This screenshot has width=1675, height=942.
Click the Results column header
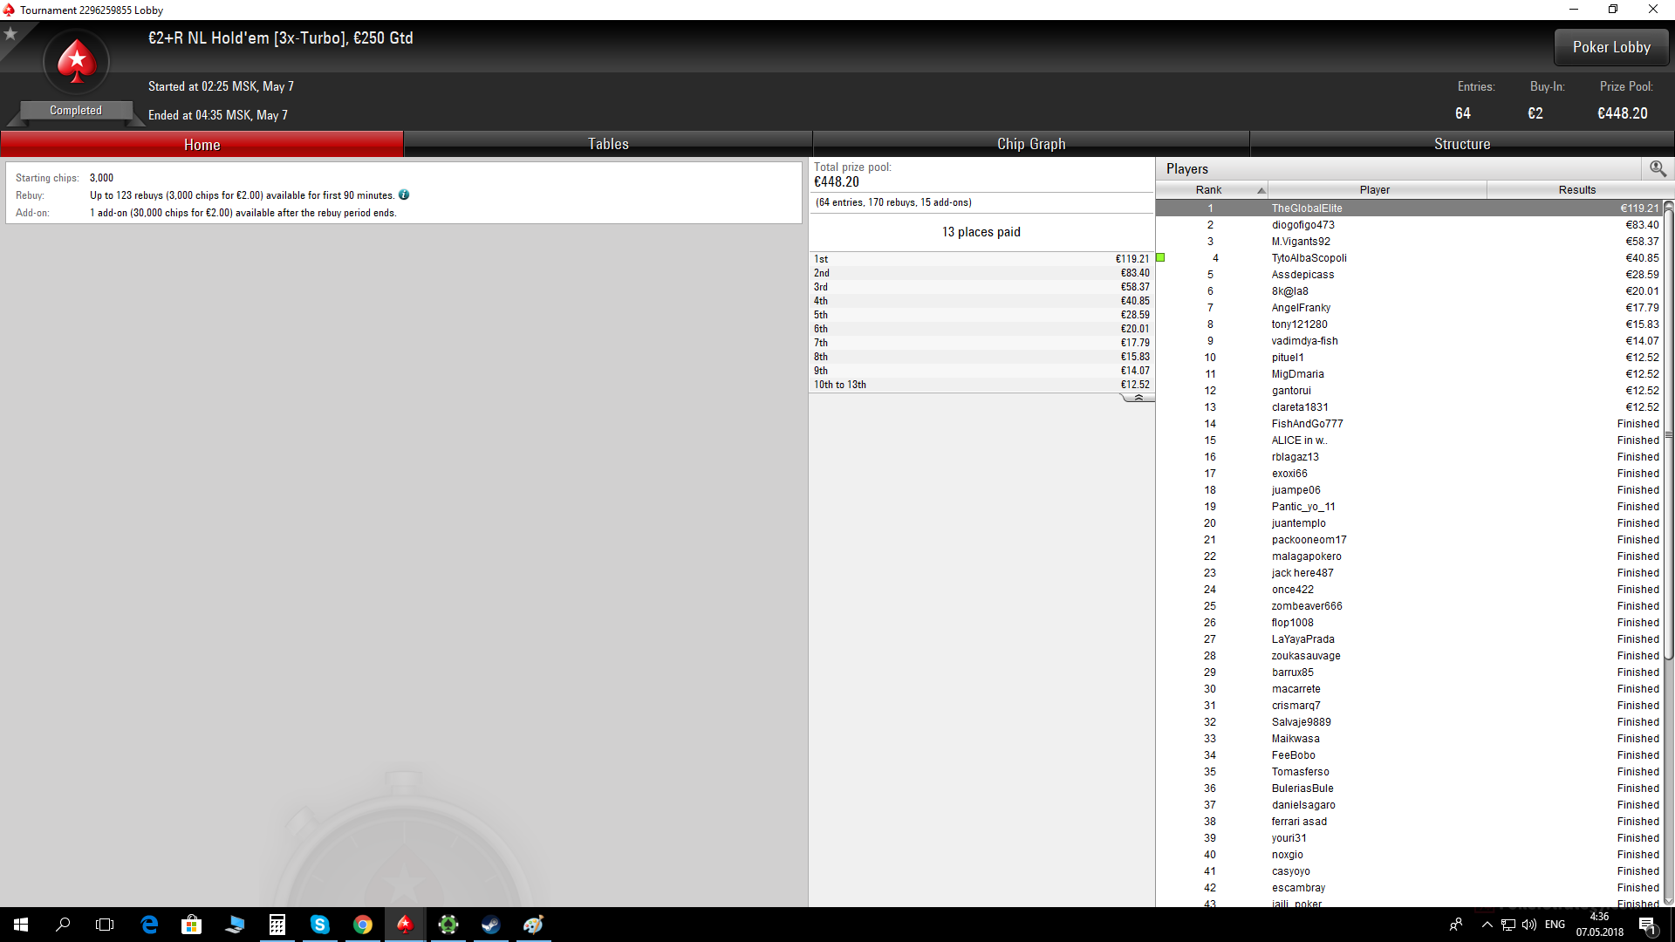coord(1576,190)
